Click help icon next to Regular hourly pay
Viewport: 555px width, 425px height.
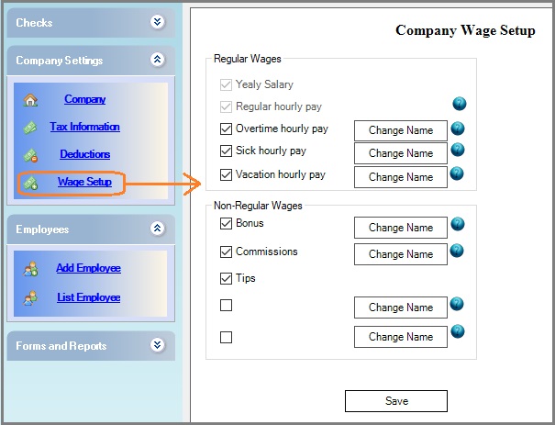(458, 105)
